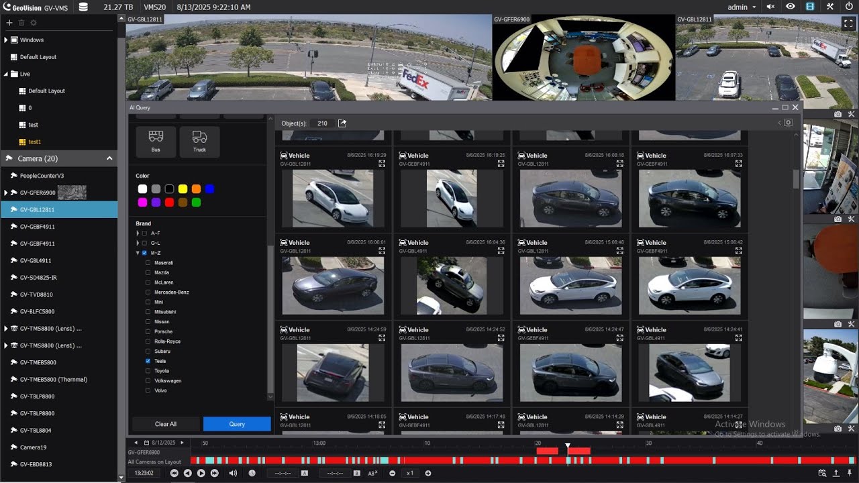Select the Truck vehicle type icon
This screenshot has height=483, width=859.
pos(199,142)
